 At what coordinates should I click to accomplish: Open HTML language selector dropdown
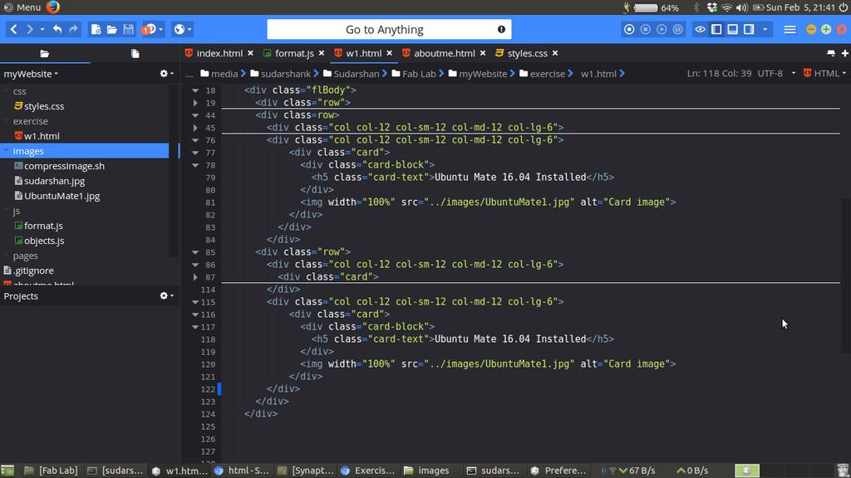coord(824,73)
